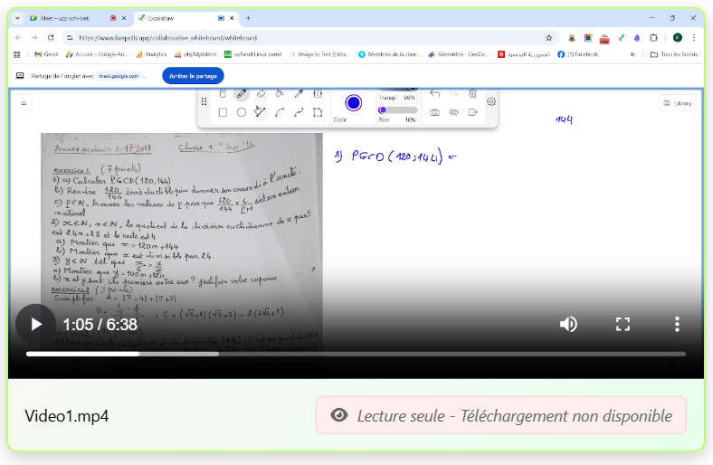Select the ellipse shape tool
The width and height of the screenshot is (713, 465).
tap(242, 113)
